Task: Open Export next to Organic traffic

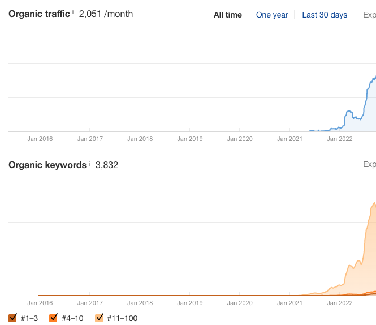Action: point(370,15)
